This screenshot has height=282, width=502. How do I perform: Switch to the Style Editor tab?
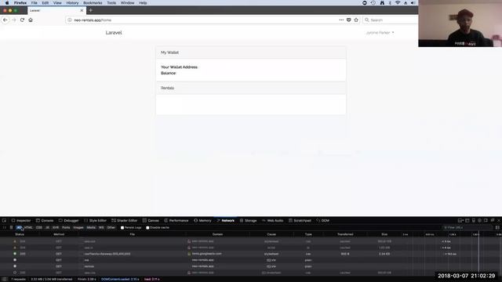(96, 220)
